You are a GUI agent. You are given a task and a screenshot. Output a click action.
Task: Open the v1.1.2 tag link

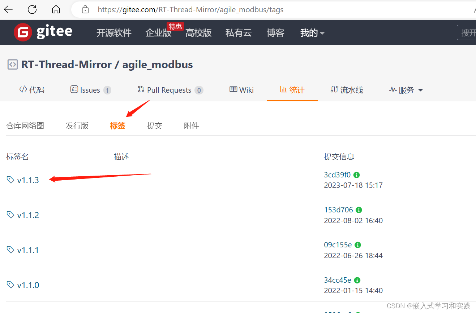pos(28,215)
